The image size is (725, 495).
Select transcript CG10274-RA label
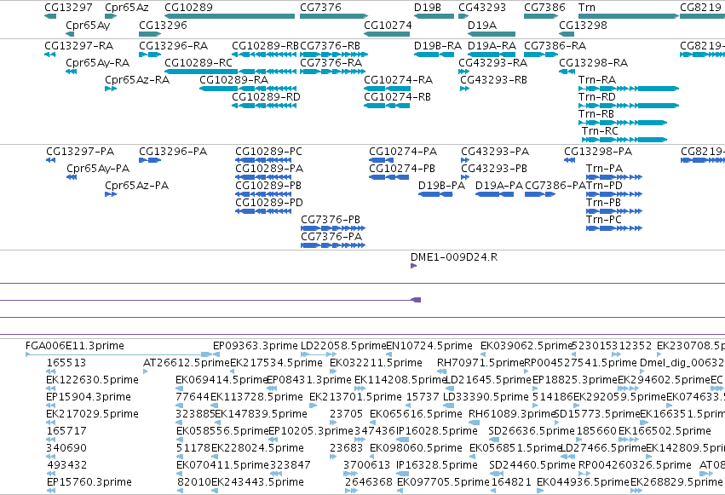398,80
